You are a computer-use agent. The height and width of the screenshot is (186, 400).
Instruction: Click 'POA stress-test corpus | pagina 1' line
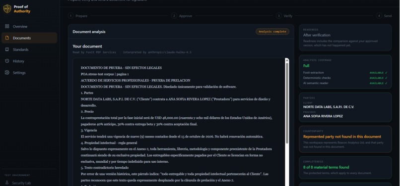tap(105, 74)
